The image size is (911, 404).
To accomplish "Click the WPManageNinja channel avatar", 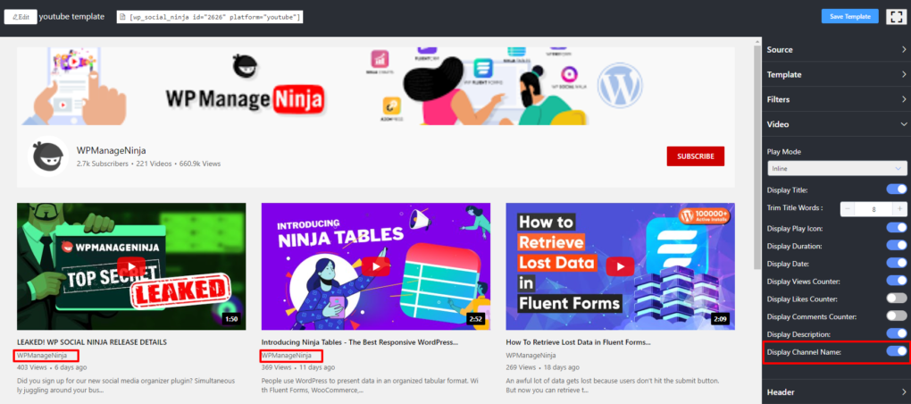I will tap(47, 156).
